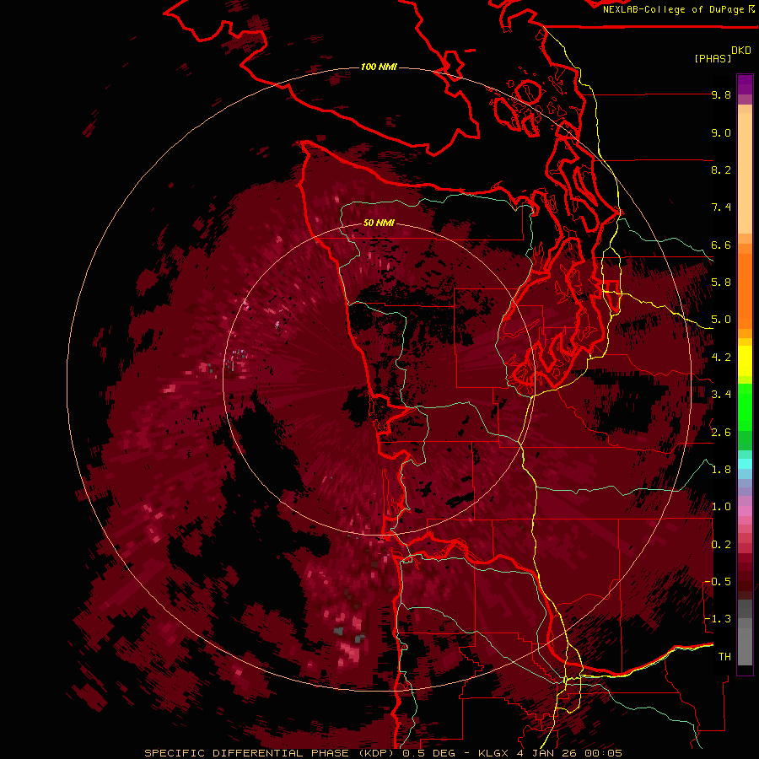Click the pink segment of the color bar
The width and height of the screenshot is (759, 759).
click(x=745, y=511)
